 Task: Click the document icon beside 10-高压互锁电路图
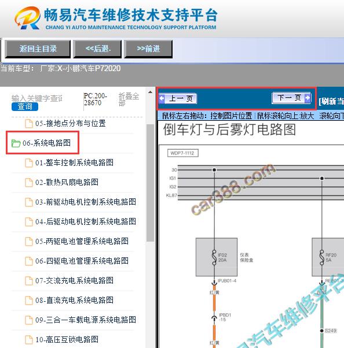(29, 340)
